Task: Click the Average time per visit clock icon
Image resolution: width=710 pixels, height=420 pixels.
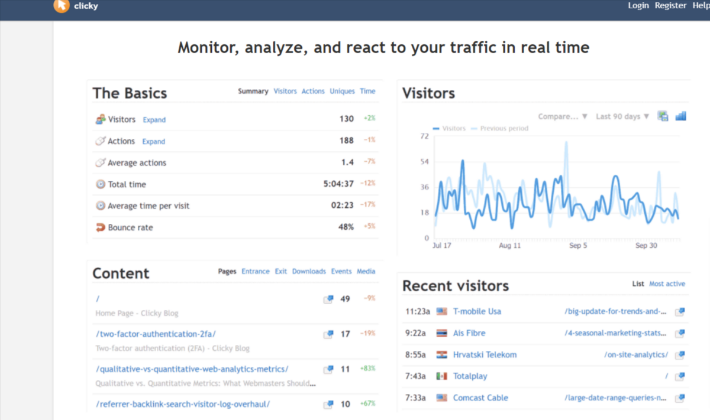Action: click(100, 206)
